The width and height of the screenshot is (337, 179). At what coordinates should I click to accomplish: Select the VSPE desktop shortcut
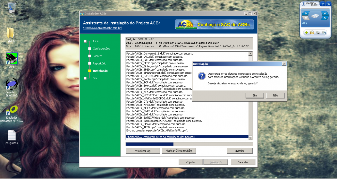pos(12,60)
